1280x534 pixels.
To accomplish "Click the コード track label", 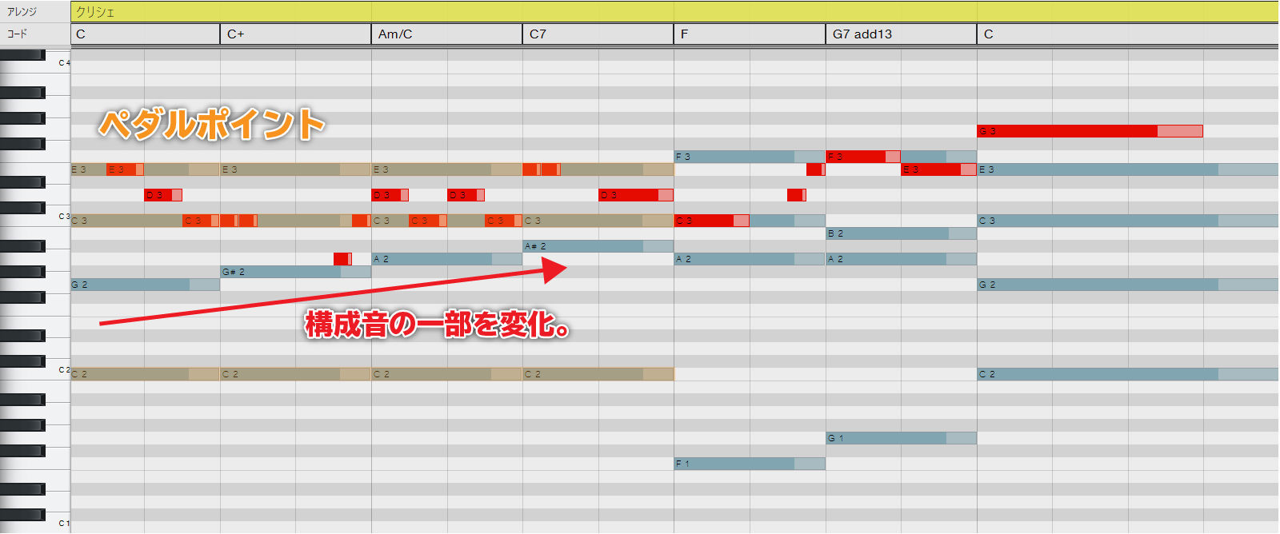I will [x=17, y=34].
